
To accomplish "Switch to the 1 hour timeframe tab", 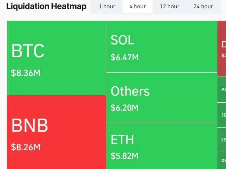I will [107, 6].
